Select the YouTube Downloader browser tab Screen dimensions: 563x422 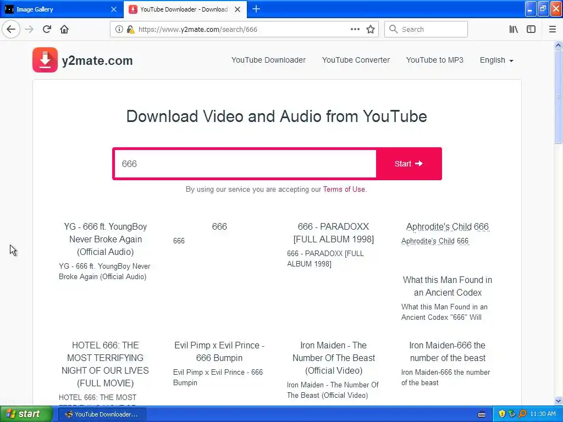185,9
